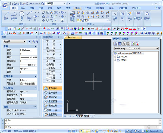Screen dimensions: 163x133
Task: Click the 室内设计 button
Action: pos(53,88)
